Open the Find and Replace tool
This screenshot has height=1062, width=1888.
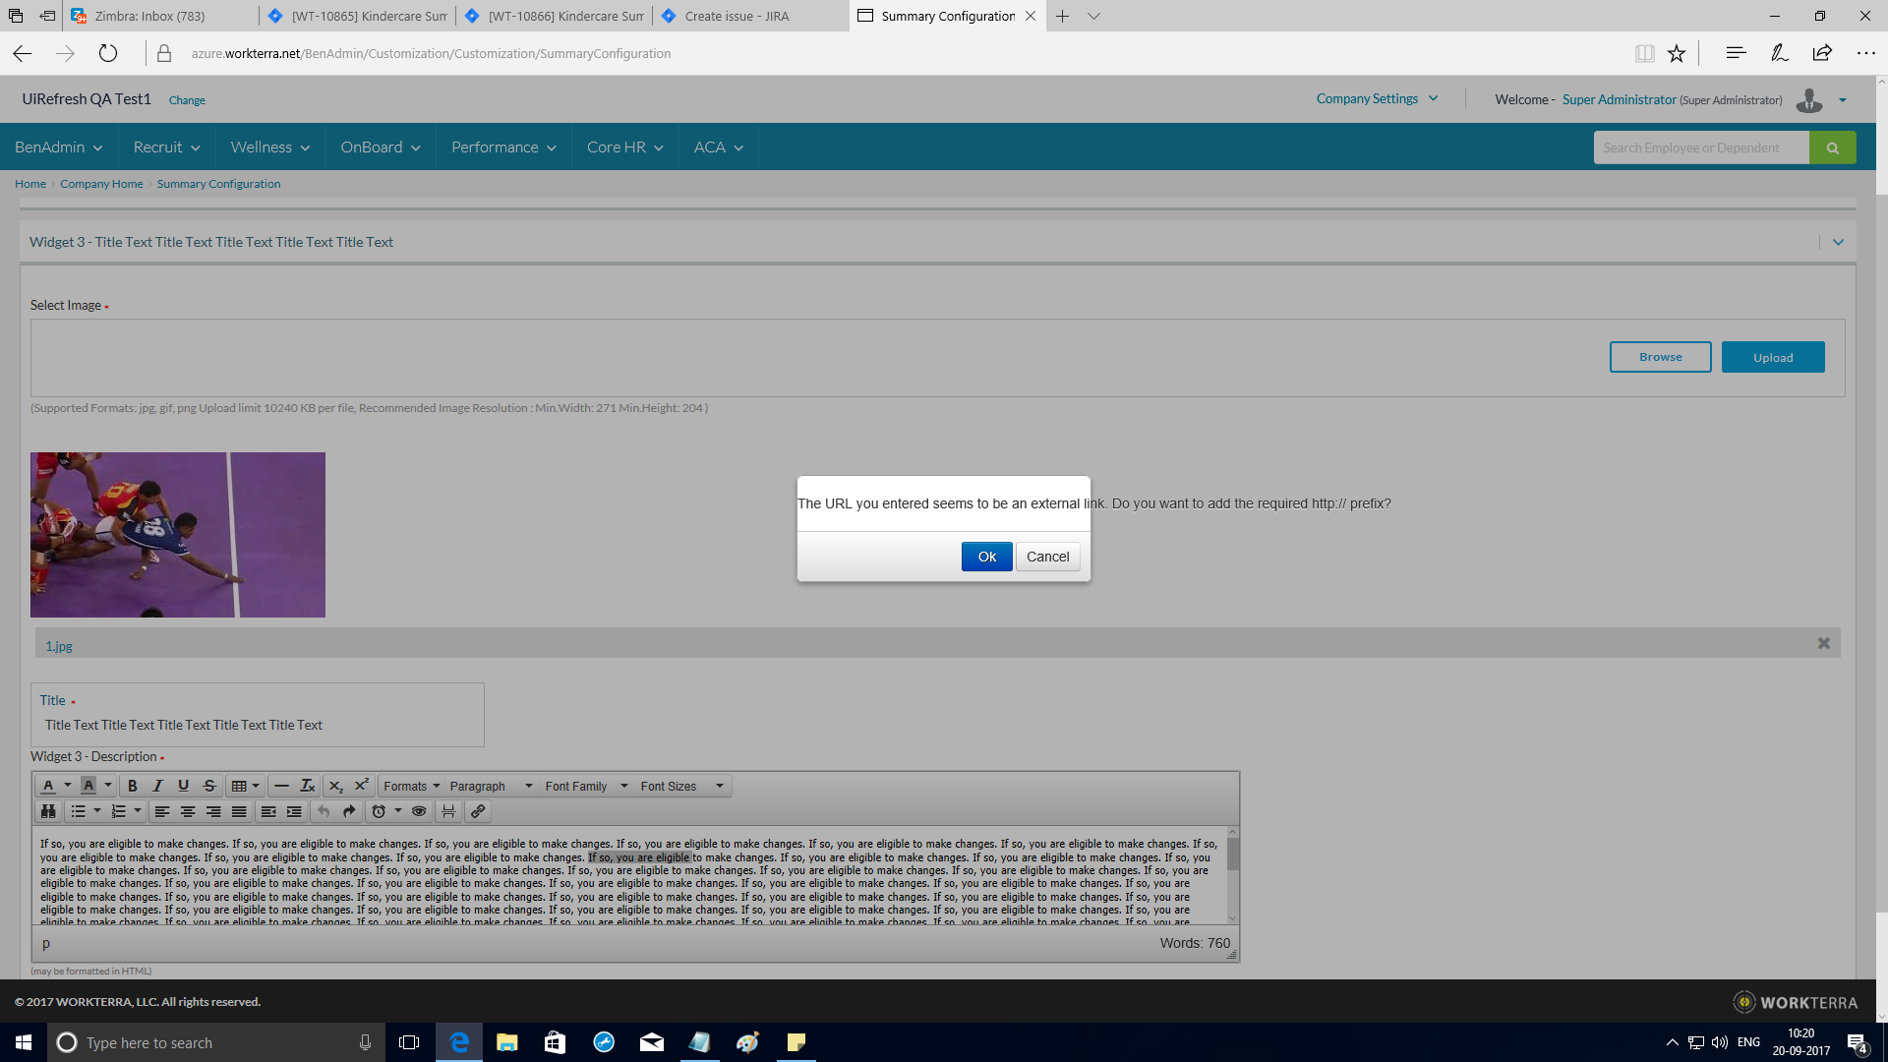point(48,811)
